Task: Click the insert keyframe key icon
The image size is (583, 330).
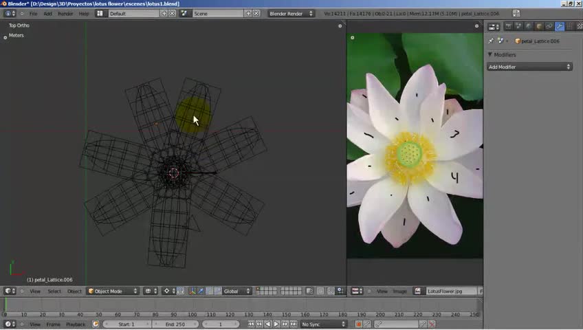Action: 423,324
